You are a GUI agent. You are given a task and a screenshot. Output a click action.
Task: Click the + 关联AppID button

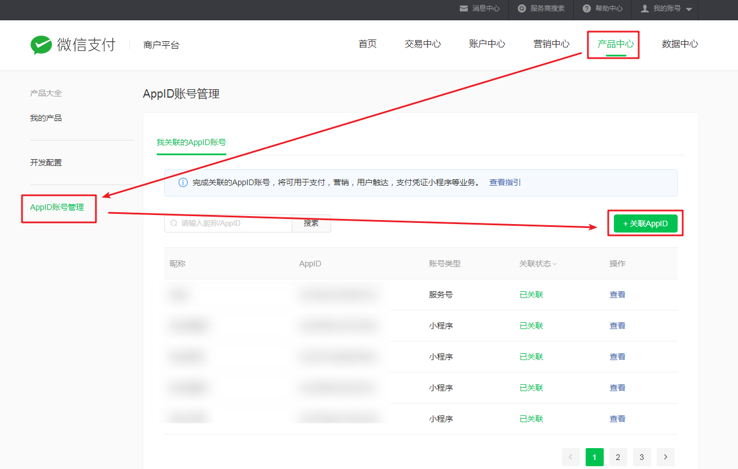coord(645,223)
